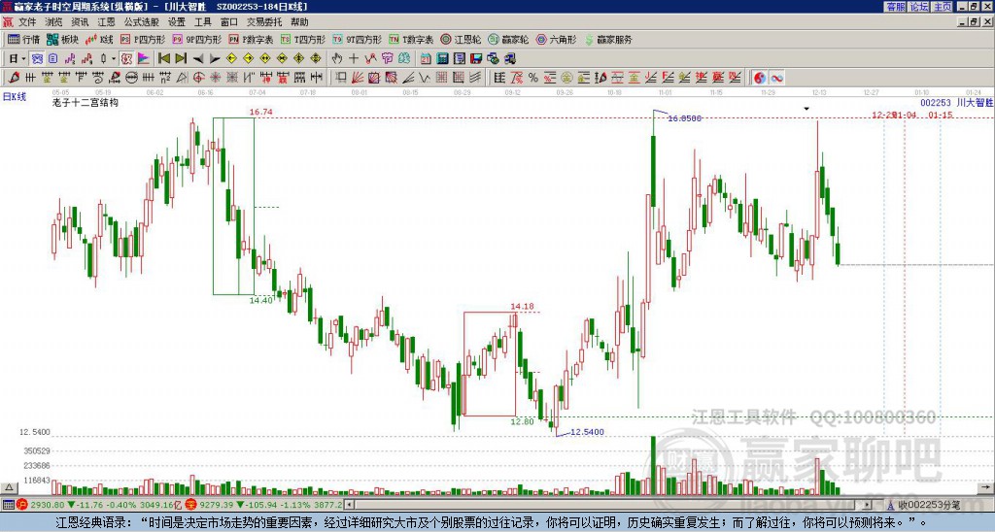The width and height of the screenshot is (995, 532).
Task: Click the 行情 toolbar button
Action: point(23,40)
